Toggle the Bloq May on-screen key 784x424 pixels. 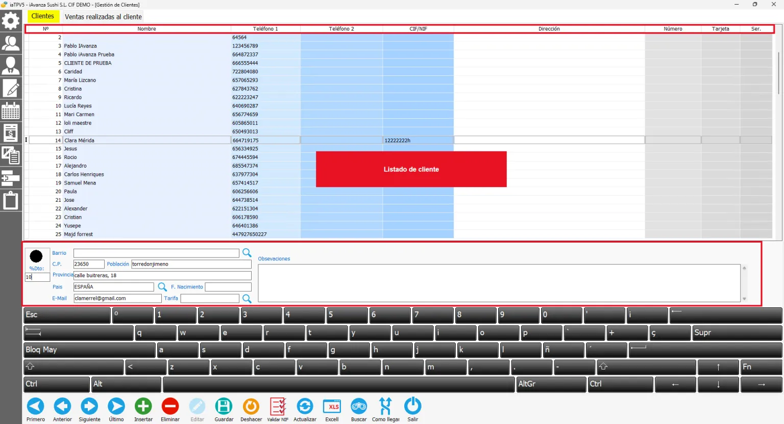(90, 350)
